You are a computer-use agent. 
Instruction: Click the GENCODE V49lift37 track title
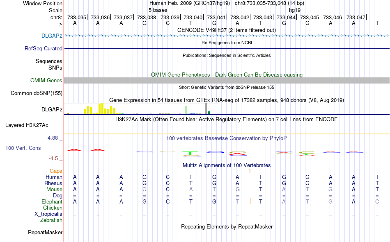(226, 30)
